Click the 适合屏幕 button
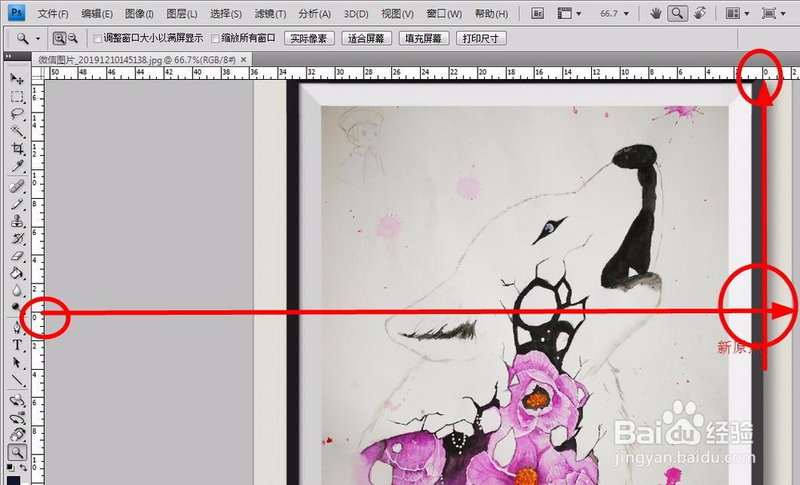 coord(366,38)
